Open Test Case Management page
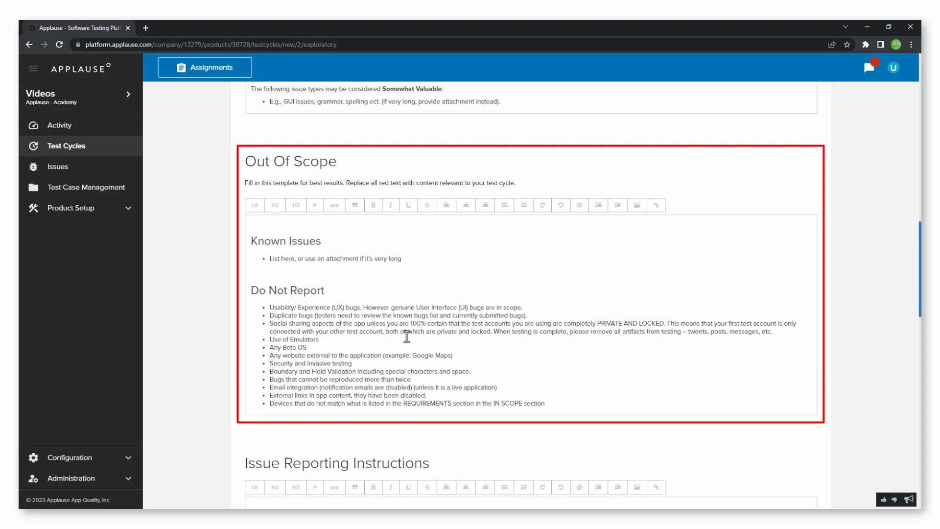The width and height of the screenshot is (940, 529). (86, 187)
